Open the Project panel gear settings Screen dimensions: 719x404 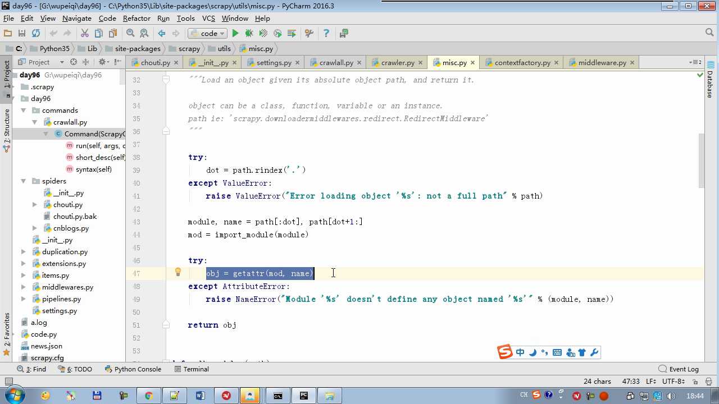tap(103, 62)
